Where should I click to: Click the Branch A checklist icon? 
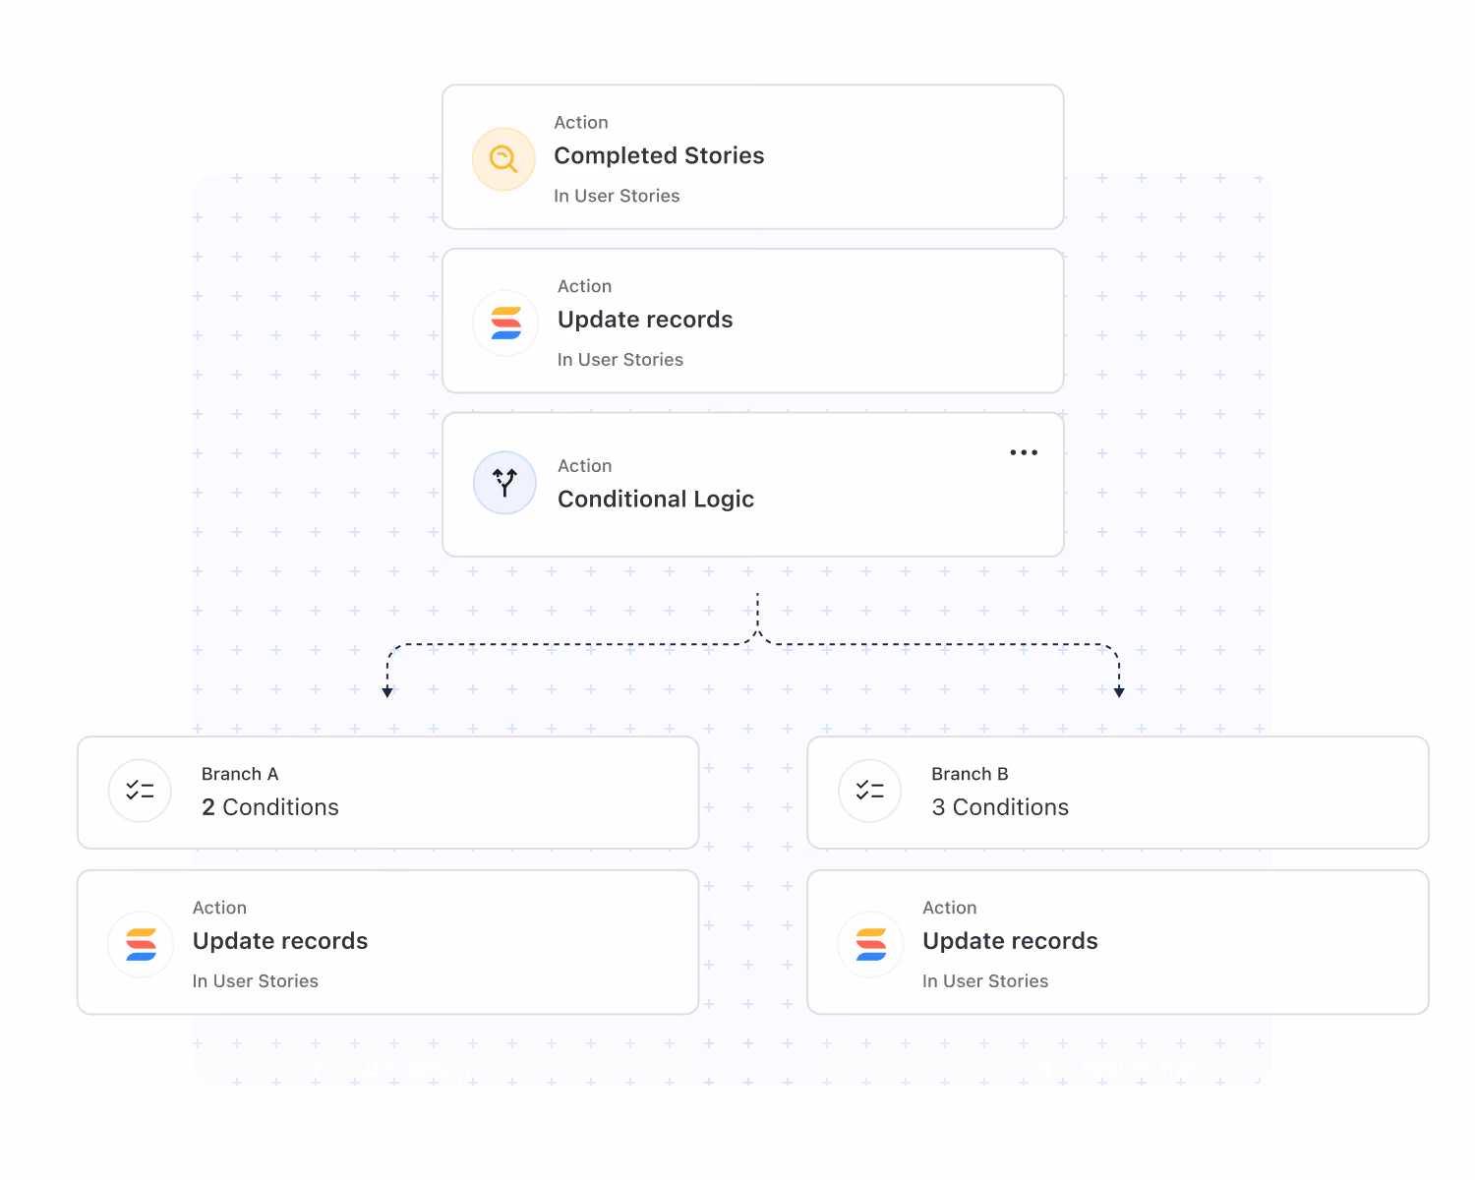(x=140, y=791)
